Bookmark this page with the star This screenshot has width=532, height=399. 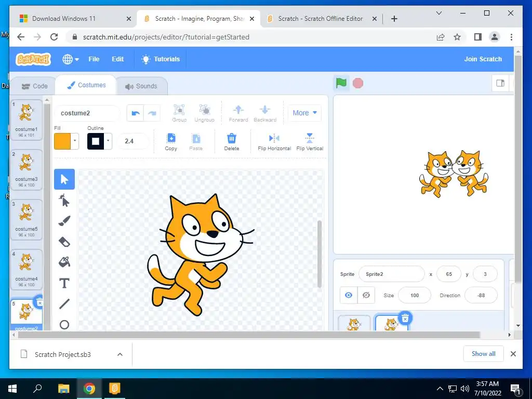pyautogui.click(x=457, y=37)
